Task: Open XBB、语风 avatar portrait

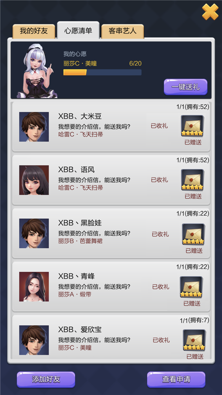Action: point(34,180)
